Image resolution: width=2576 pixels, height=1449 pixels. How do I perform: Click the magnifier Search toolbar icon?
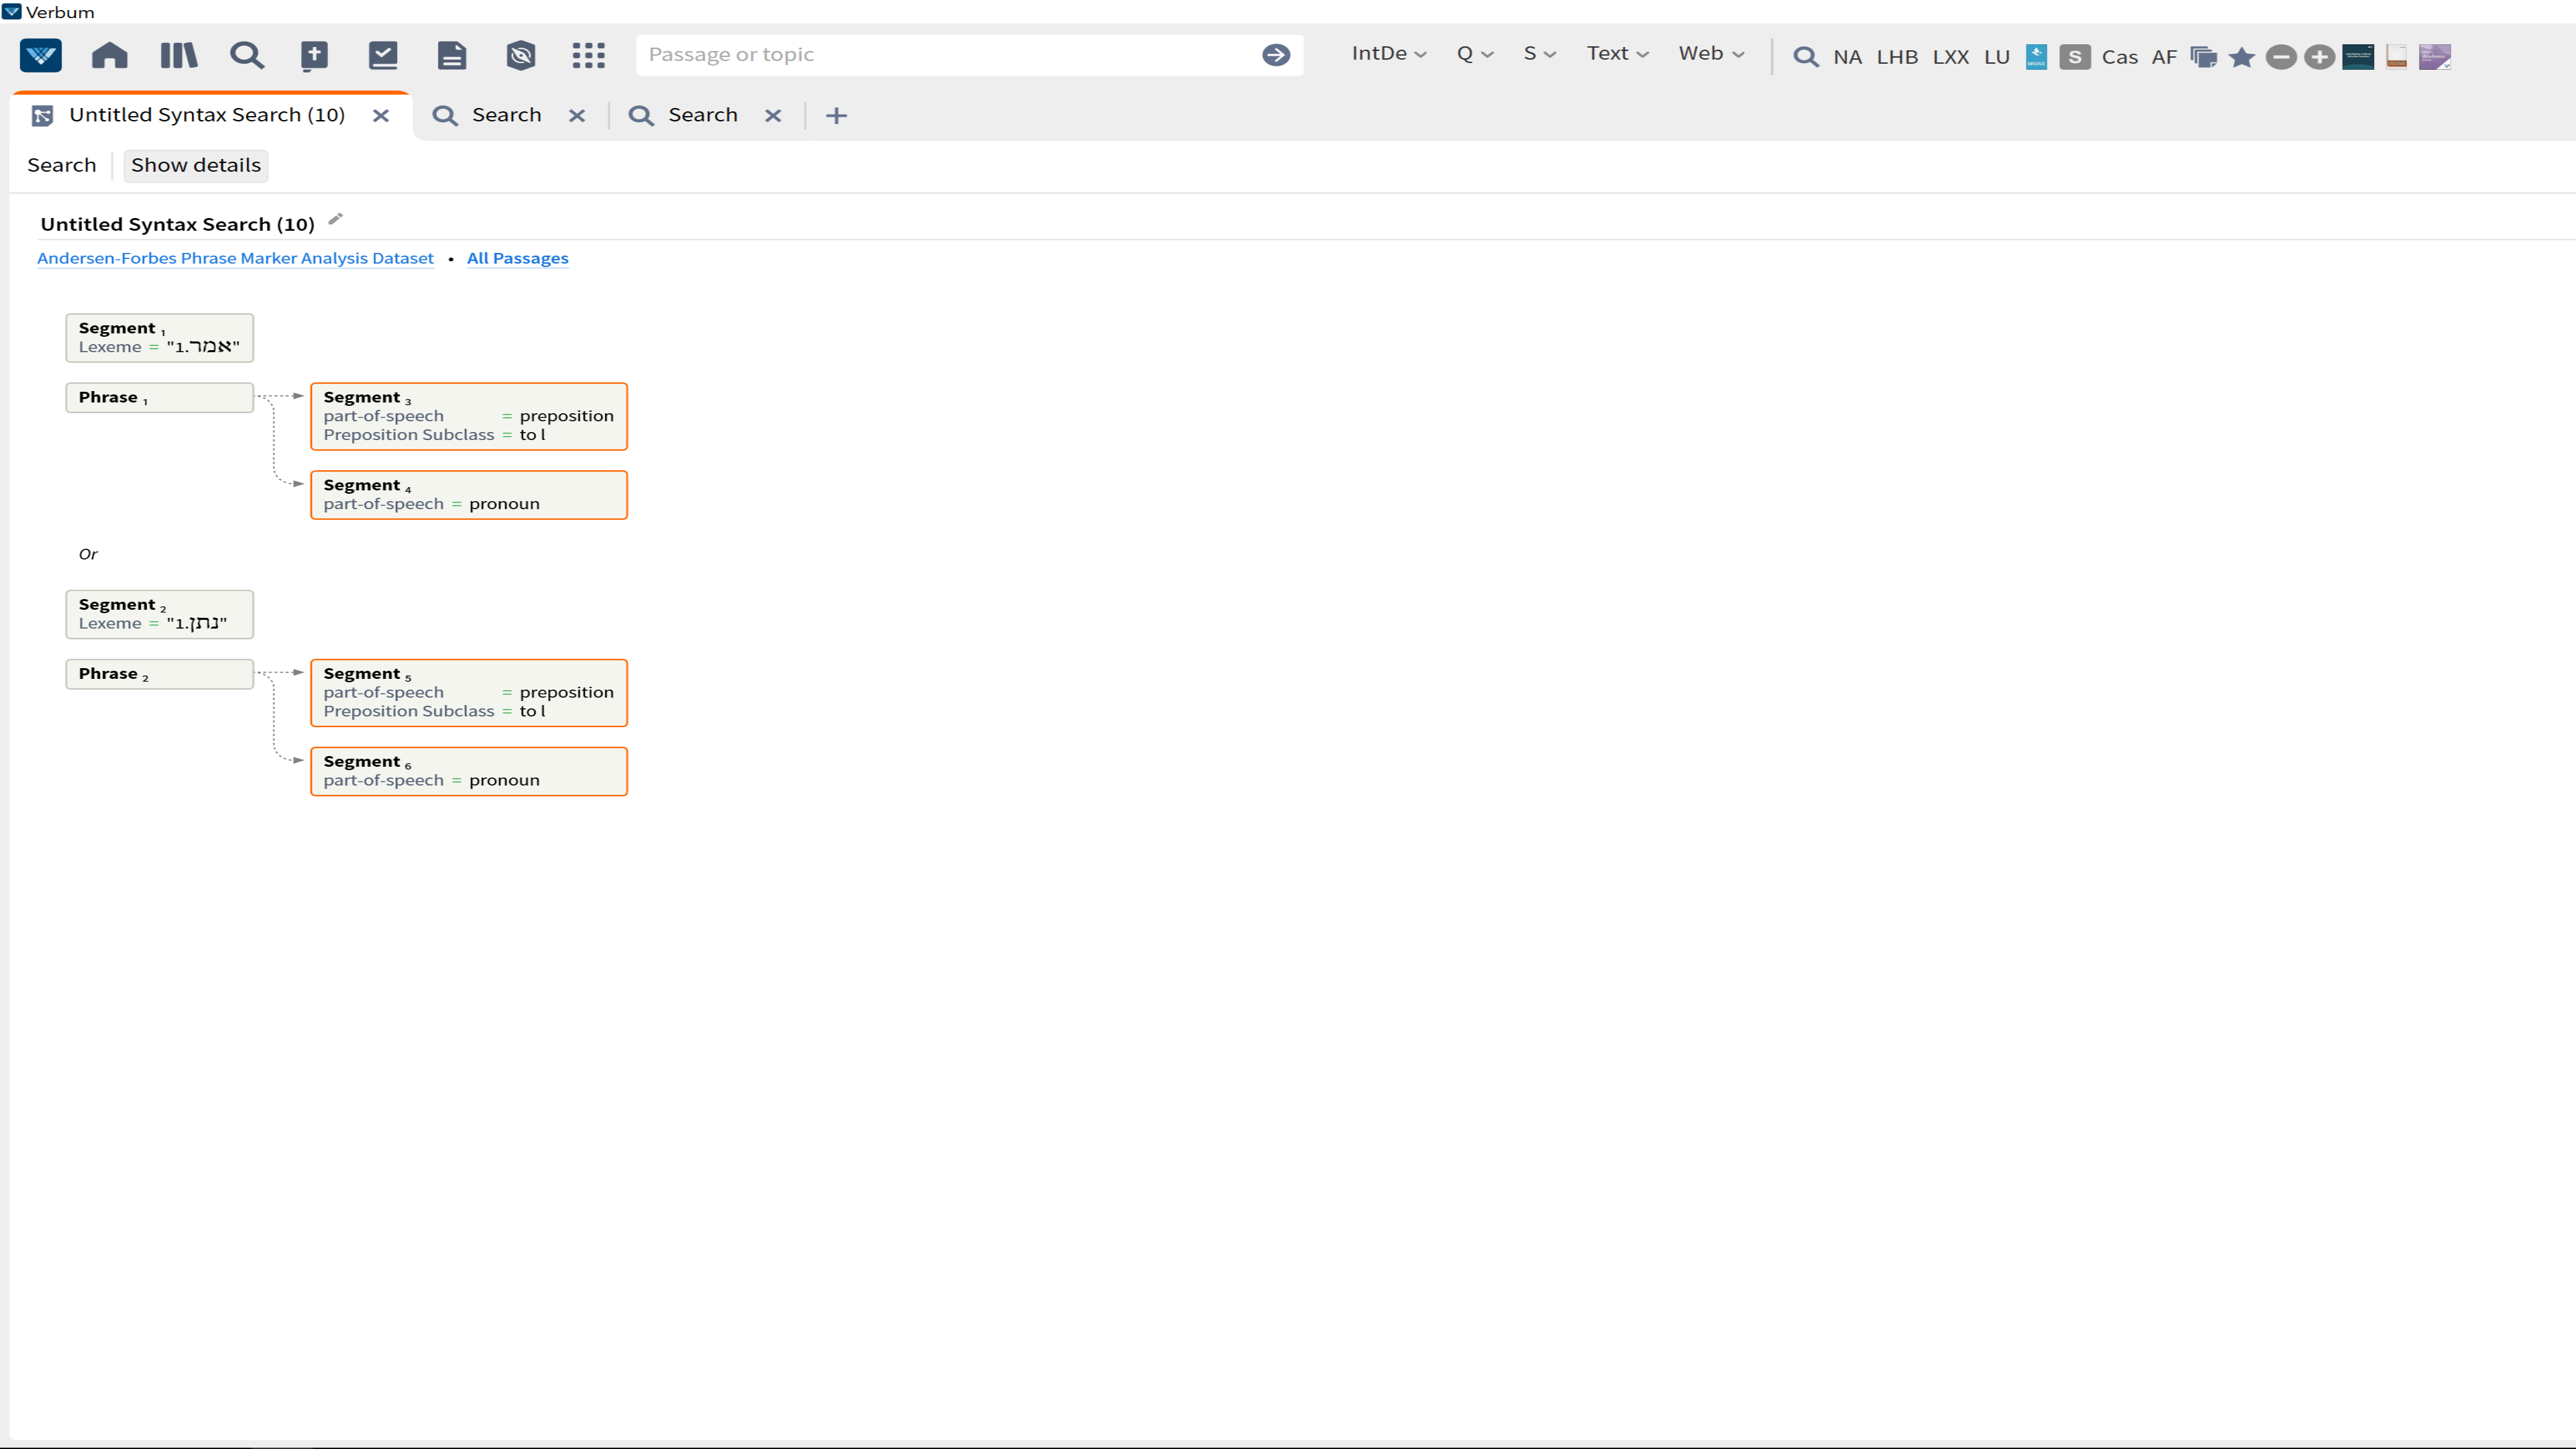pyautogui.click(x=247, y=55)
